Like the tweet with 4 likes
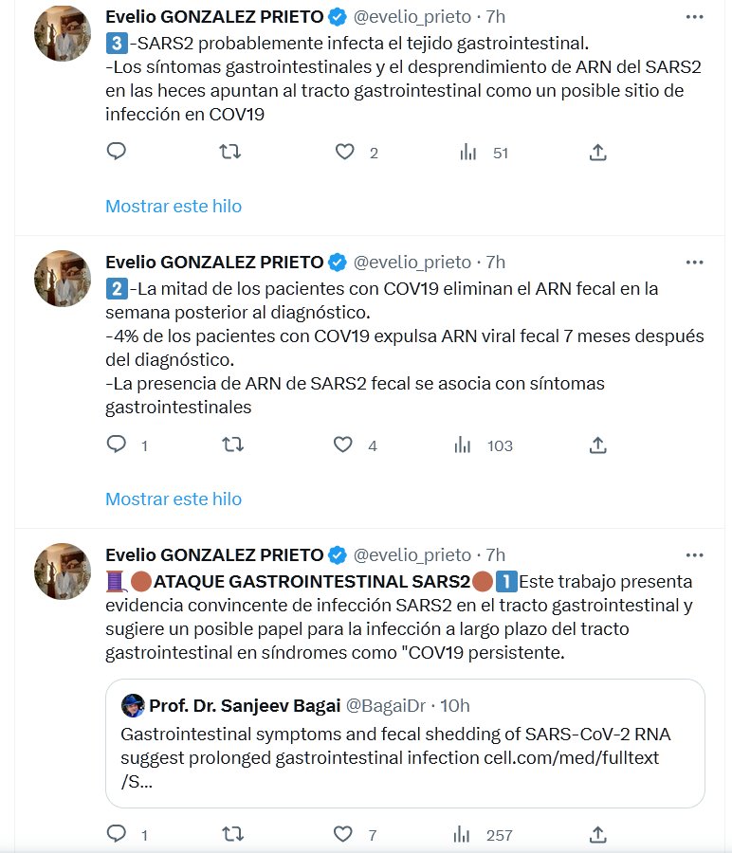The width and height of the screenshot is (732, 853). [x=345, y=445]
